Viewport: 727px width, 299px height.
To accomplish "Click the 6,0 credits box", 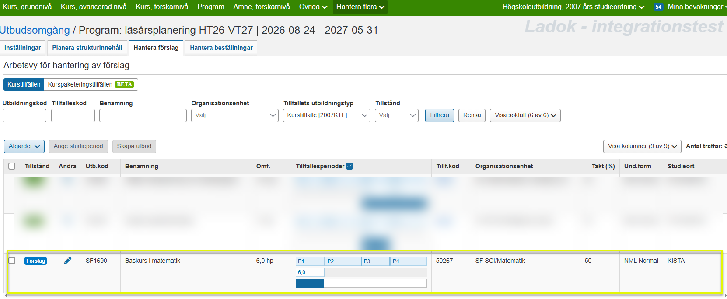I will (x=310, y=272).
